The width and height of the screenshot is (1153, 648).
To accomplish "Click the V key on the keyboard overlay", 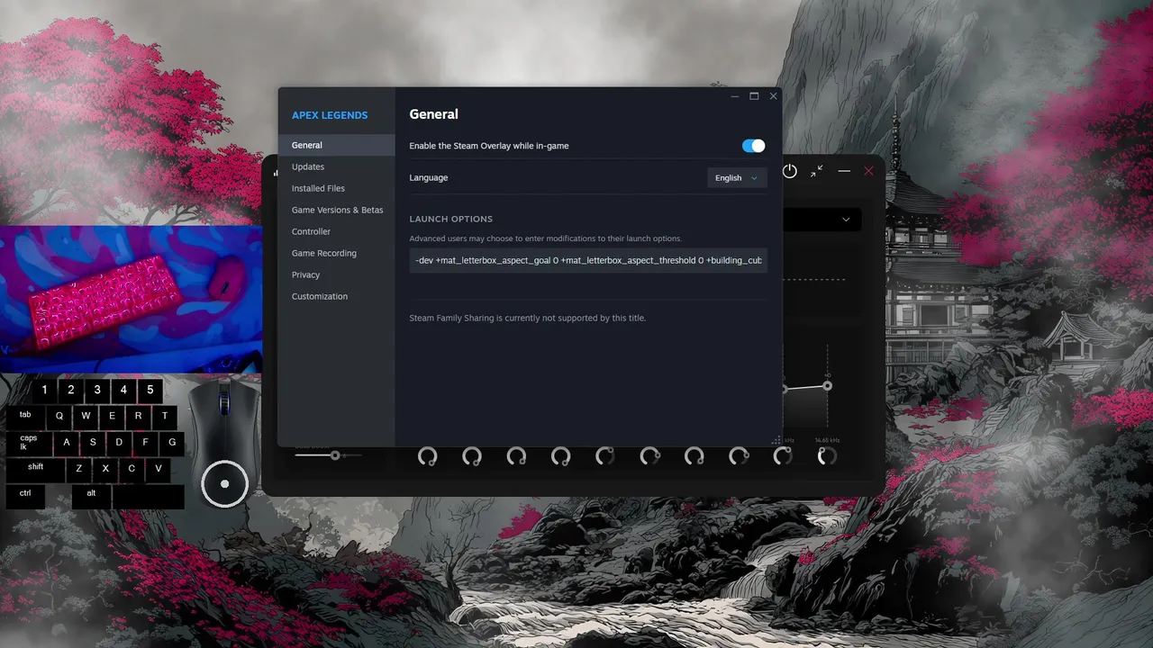I will 159,471.
